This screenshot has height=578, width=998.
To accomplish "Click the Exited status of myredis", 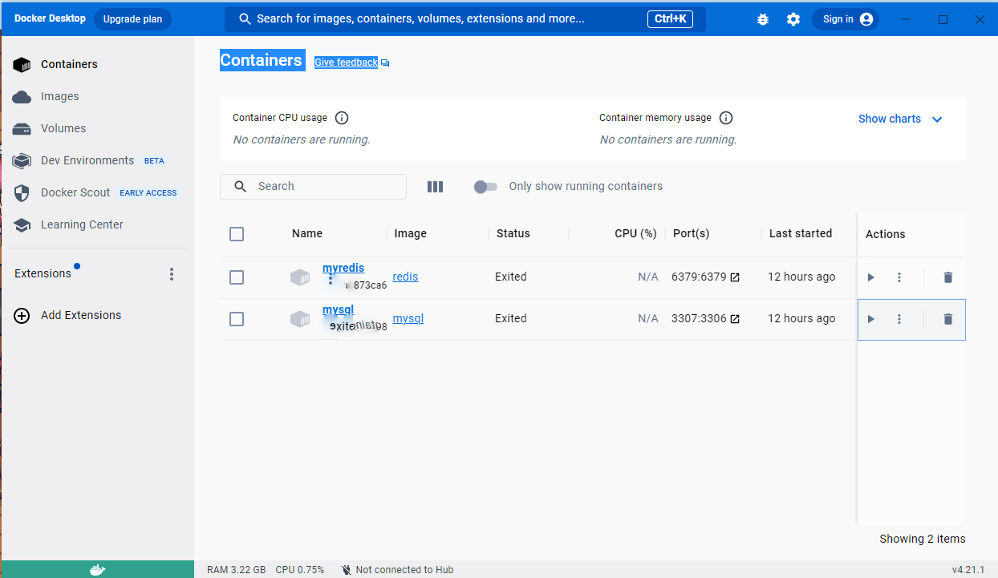I will tap(511, 277).
